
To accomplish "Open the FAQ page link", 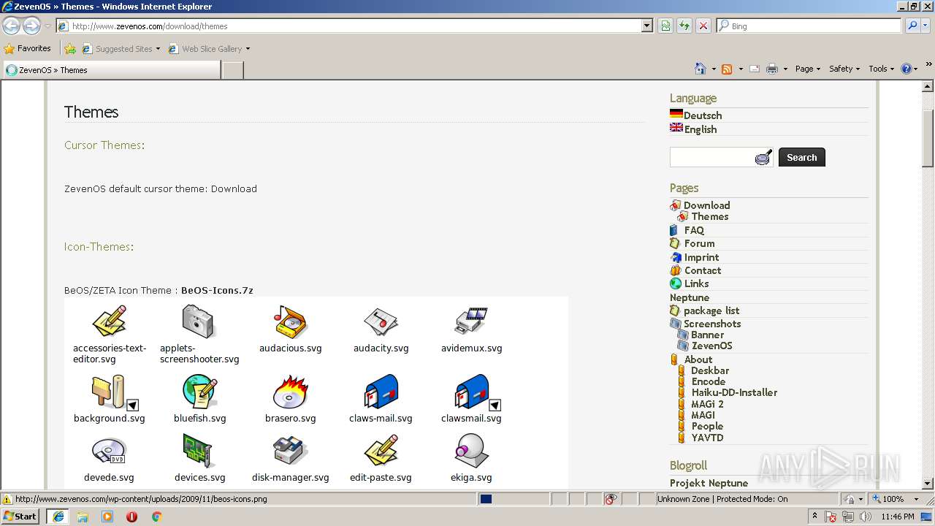I will pyautogui.click(x=694, y=230).
